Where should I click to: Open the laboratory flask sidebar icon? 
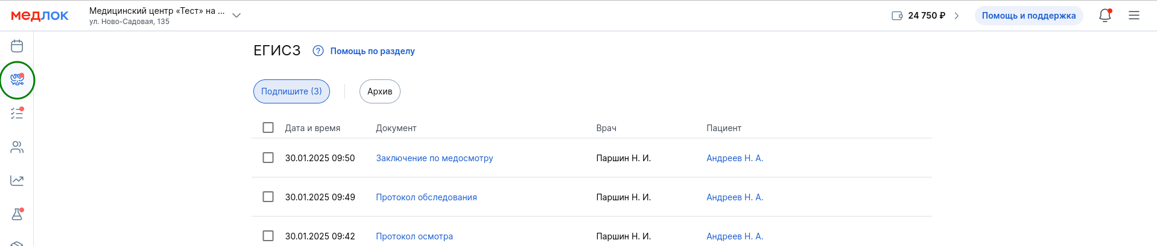click(x=17, y=214)
